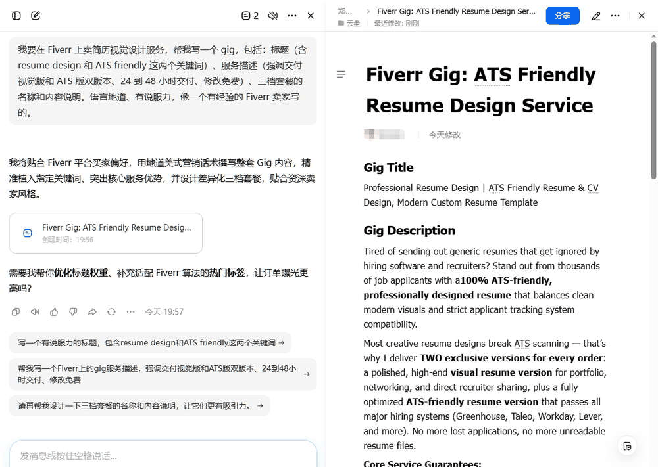Screen dimensions: 658x467
Task: Toggle the muted speaker icon in chat header
Action: point(273,16)
